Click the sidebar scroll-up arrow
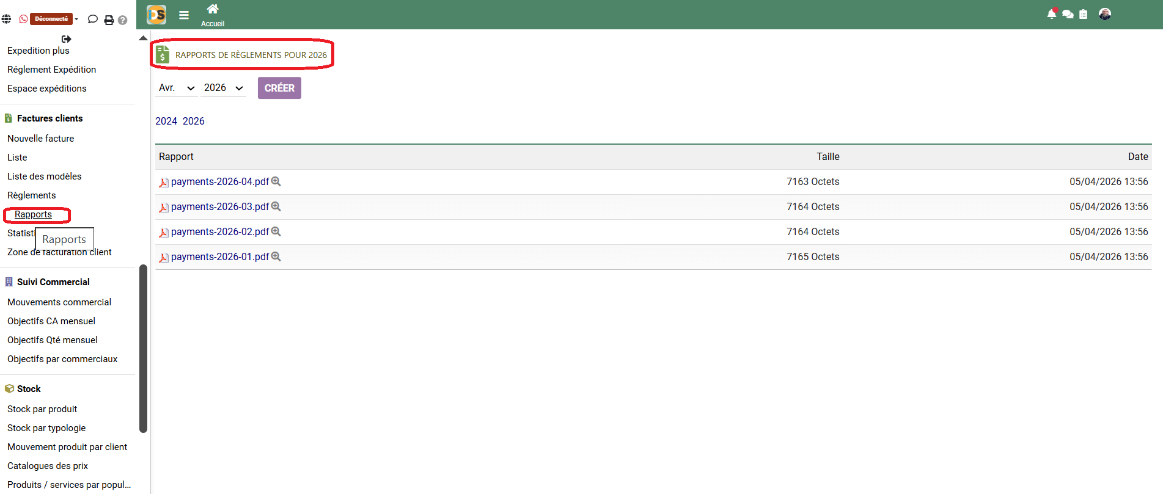 click(x=144, y=38)
